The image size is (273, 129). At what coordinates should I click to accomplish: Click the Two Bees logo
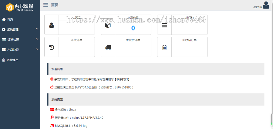click(x=20, y=7)
